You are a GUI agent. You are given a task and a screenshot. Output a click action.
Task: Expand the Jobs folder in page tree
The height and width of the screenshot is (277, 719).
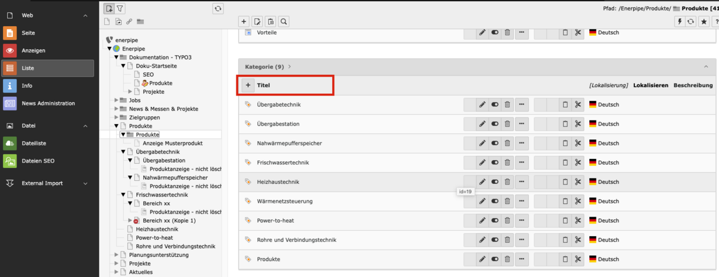tap(116, 100)
